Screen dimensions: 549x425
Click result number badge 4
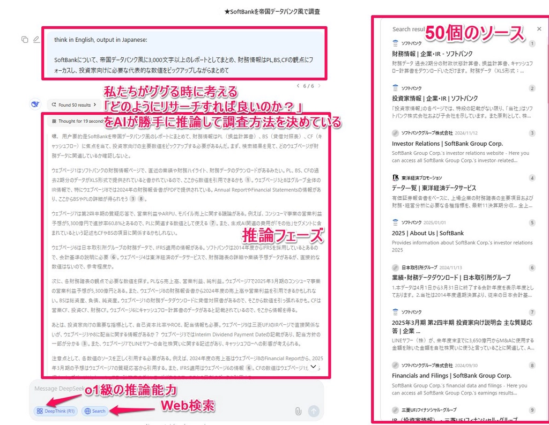coord(532,178)
